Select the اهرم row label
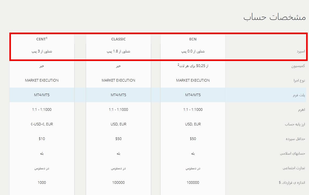The height and width of the screenshot is (195, 309). pyautogui.click(x=301, y=110)
